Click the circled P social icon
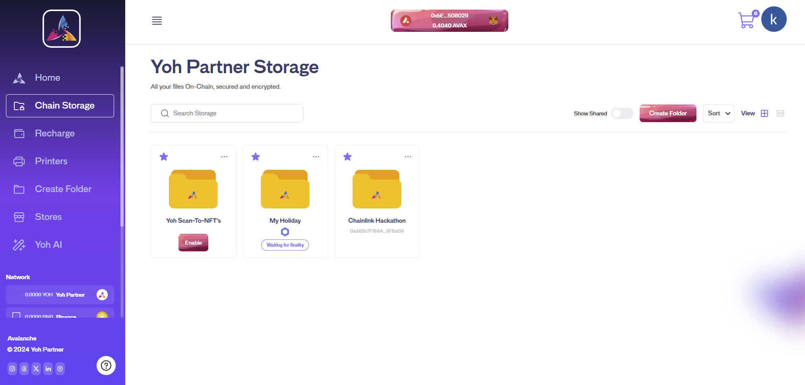The image size is (805, 385). (x=60, y=369)
